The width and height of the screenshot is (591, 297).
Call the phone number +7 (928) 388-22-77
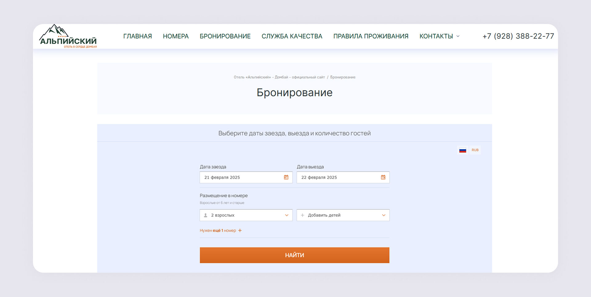click(518, 36)
